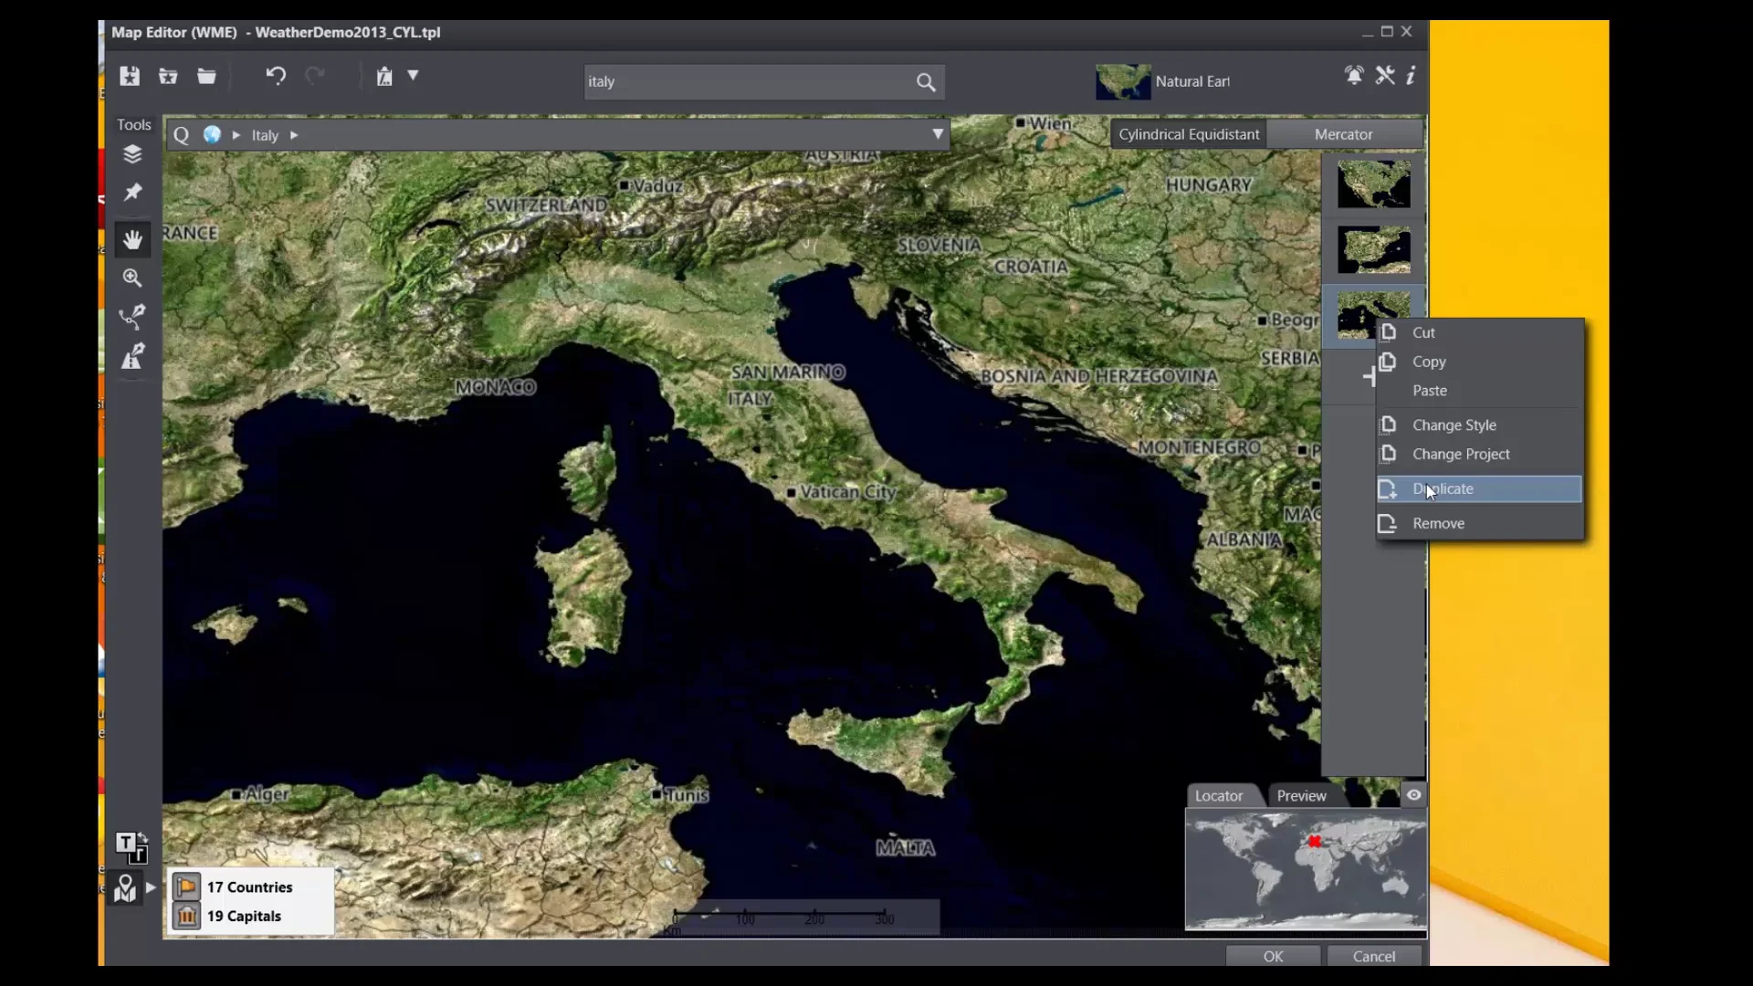This screenshot has width=1753, height=986.
Task: Select the Pin tool in the Tools panel
Action: (x=132, y=193)
